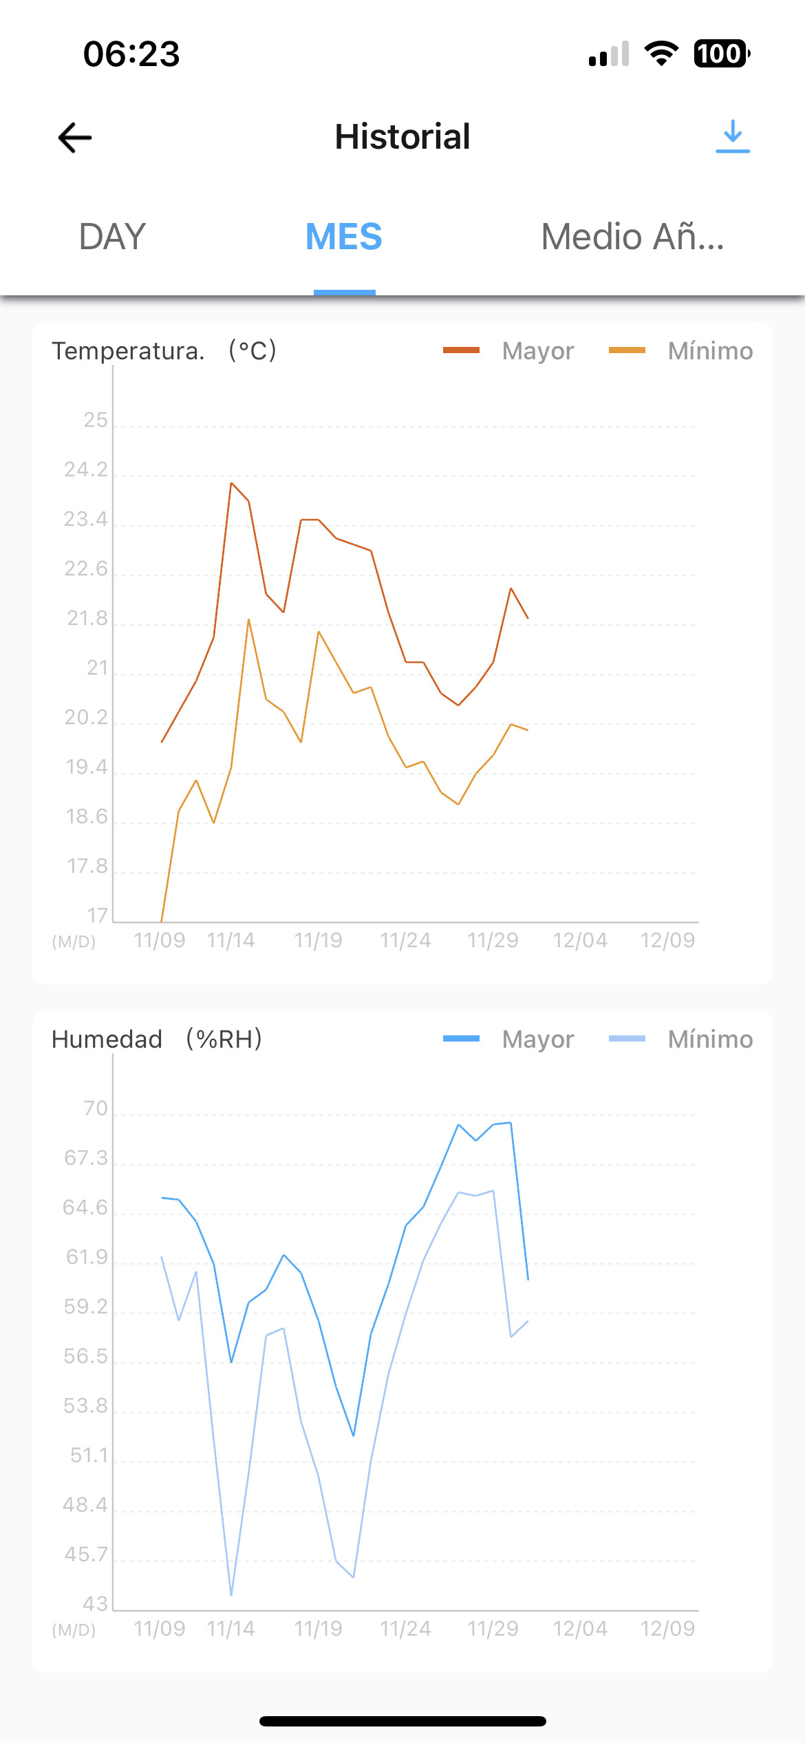The image size is (805, 1743).
Task: Tap the Historial page title
Action: (x=402, y=136)
